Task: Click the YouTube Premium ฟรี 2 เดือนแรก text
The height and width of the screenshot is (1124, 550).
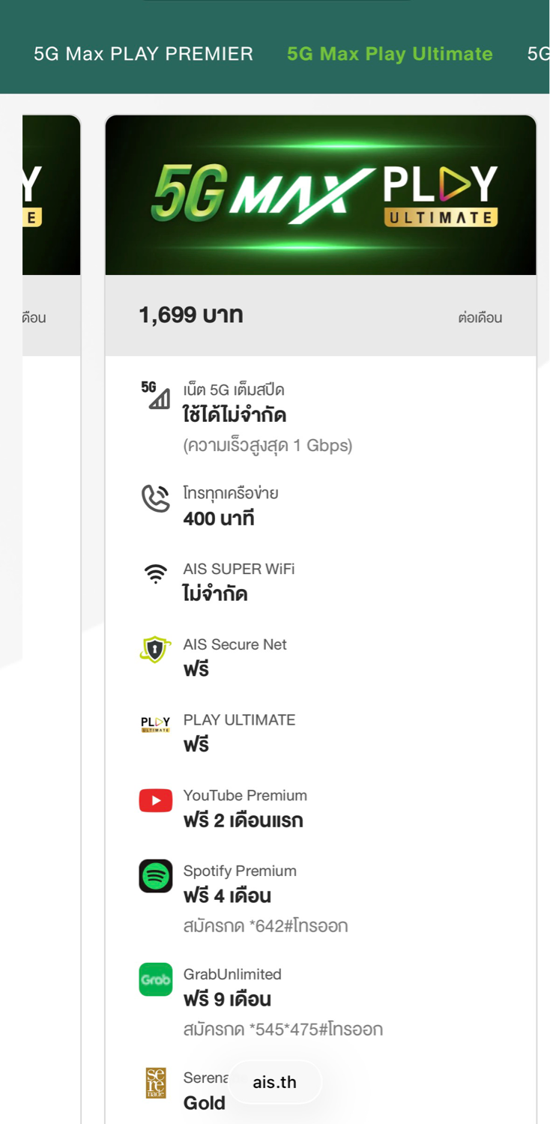Action: pyautogui.click(x=243, y=821)
